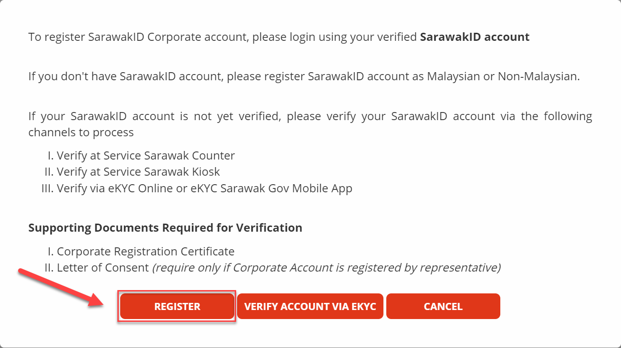Click the "Verify at Service Sarawak Counter" list item
Viewport: 621px width, 348px height.
pyautogui.click(x=142, y=155)
